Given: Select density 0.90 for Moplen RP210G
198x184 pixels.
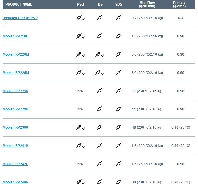Looking at the screenshot, I should (x=181, y=36).
